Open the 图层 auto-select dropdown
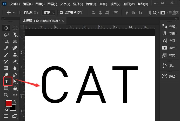 tap(48, 13)
